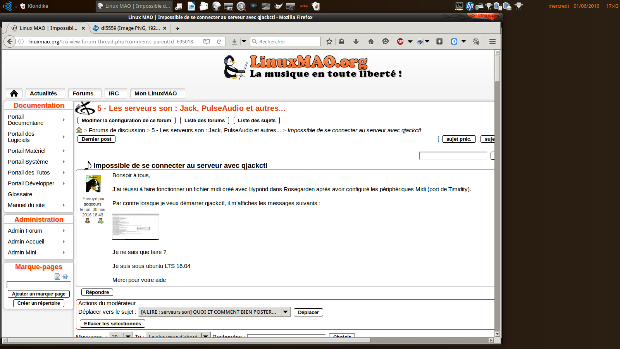This screenshot has width=620, height=349.
Task: Go back with the browser back arrow
Action: click(10, 41)
